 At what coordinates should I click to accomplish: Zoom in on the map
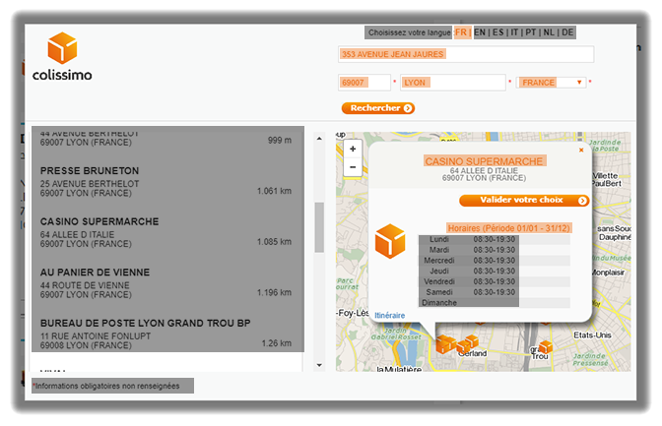(353, 150)
